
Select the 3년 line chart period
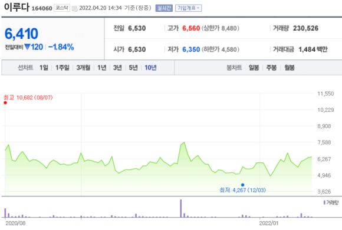117,68
